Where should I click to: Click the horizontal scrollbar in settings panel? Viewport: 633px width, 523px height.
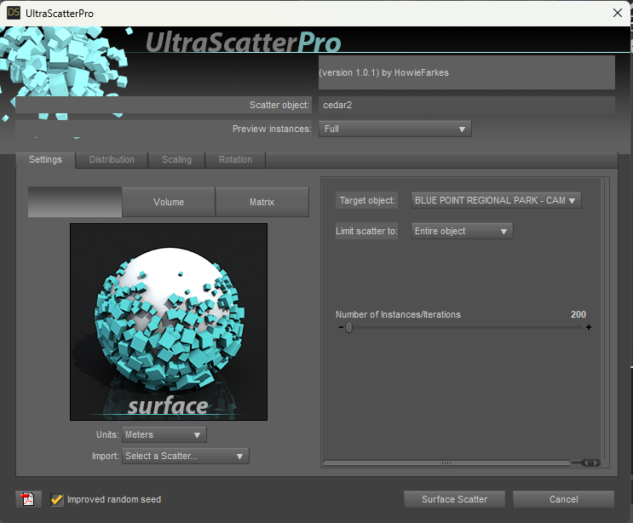point(446,463)
